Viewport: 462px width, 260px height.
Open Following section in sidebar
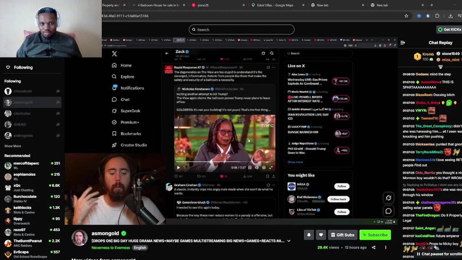23,67
